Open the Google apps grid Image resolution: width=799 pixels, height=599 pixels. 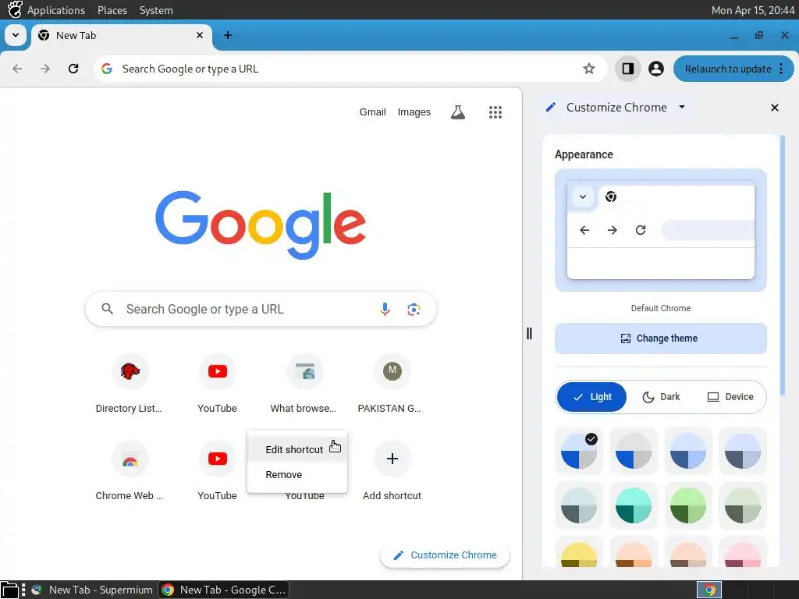pyautogui.click(x=495, y=112)
